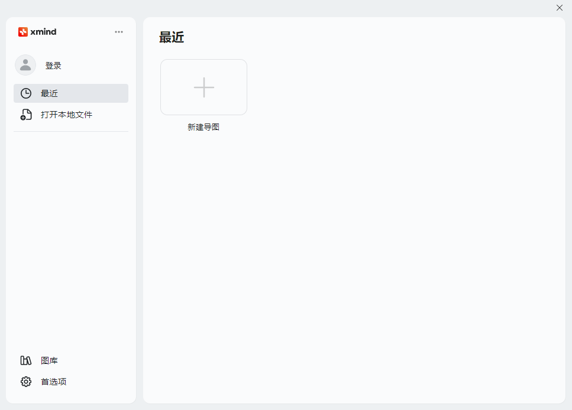Click the user avatar icon
The width and height of the screenshot is (572, 410).
point(25,65)
